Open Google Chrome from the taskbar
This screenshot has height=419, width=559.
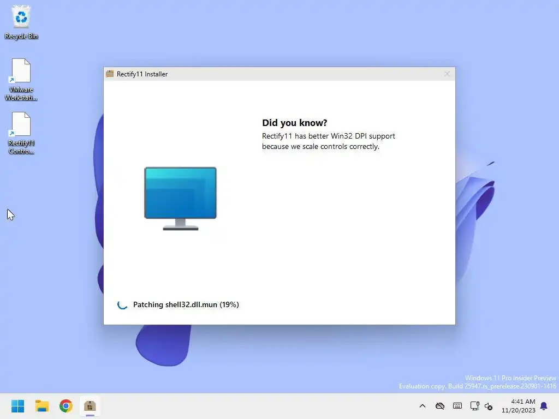tap(66, 406)
